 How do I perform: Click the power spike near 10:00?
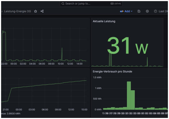62,53
